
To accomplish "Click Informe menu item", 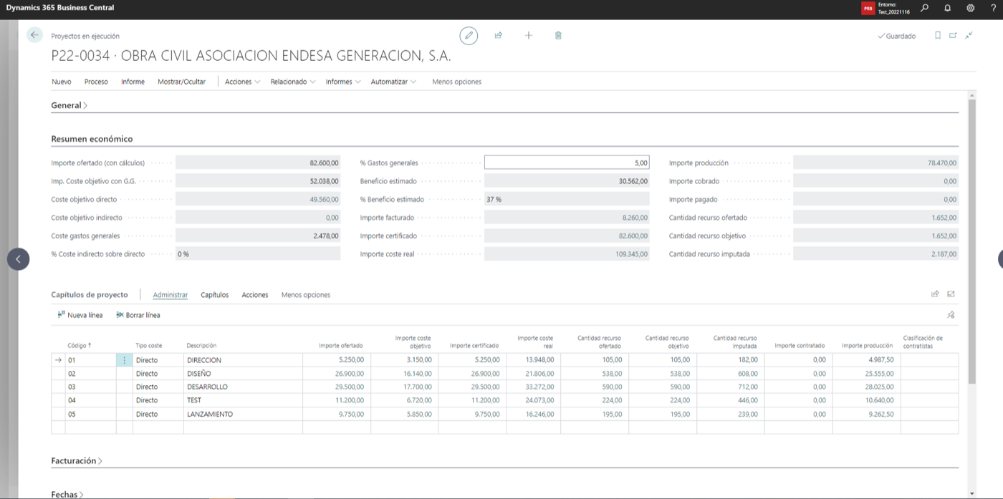I will [133, 82].
